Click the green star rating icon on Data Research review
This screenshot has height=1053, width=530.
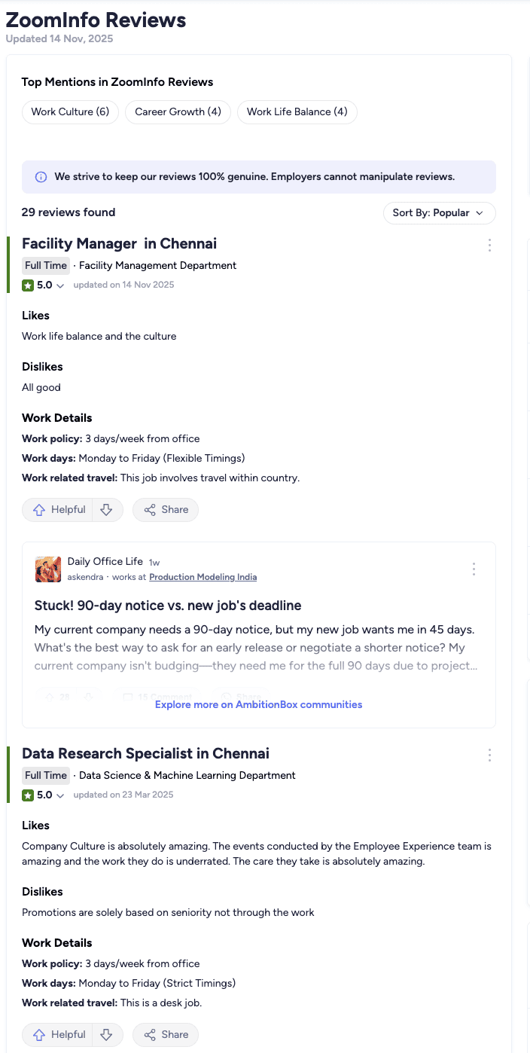[29, 794]
